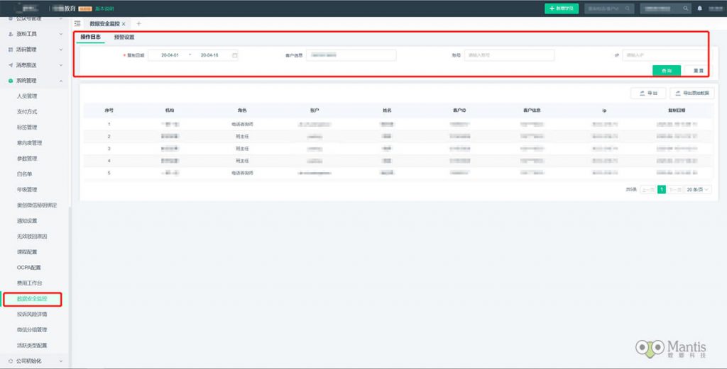Screen dimensions: 727x369
Task: Click the 活码管理 grid icon in sidebar
Action: 11,50
